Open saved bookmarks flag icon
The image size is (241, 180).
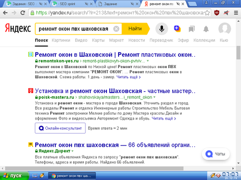[191, 29]
